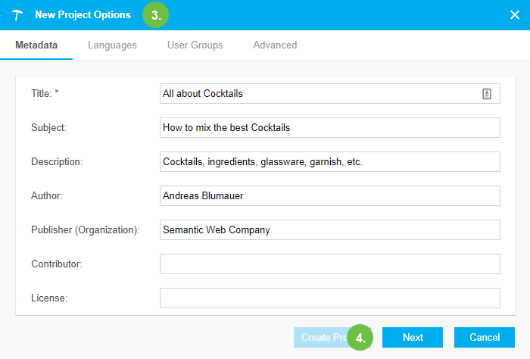Click the Publisher (Organization) input field
This screenshot has width=530, height=359.
pyautogui.click(x=329, y=230)
